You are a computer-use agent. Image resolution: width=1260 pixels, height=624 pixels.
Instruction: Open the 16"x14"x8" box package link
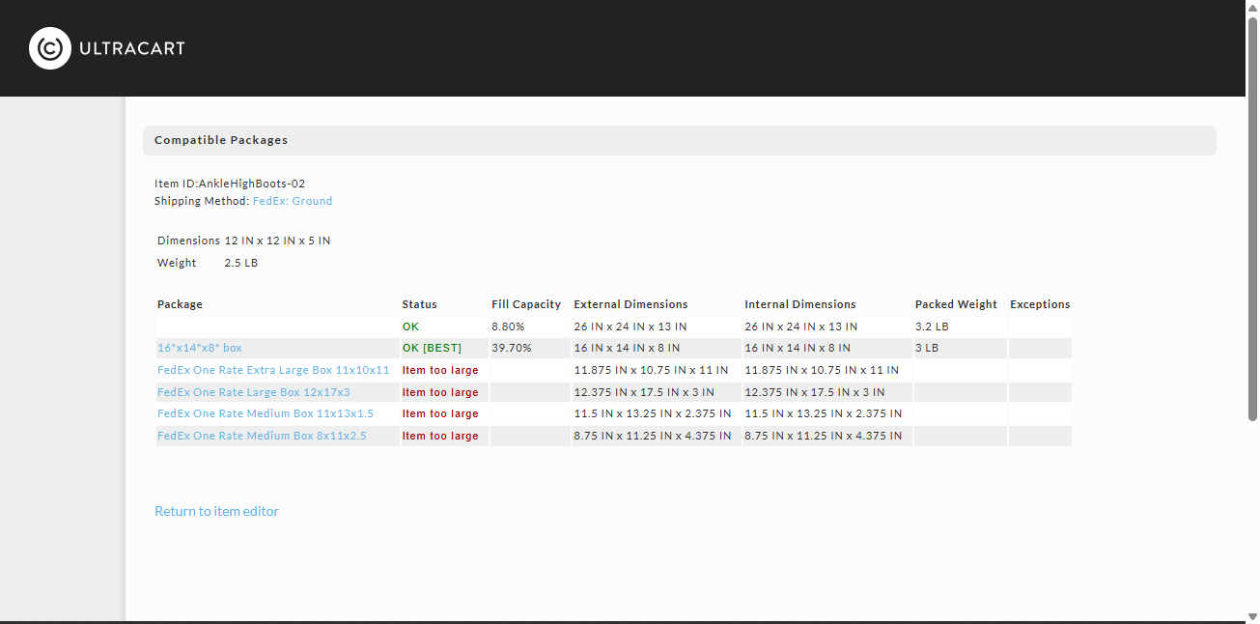tap(200, 348)
